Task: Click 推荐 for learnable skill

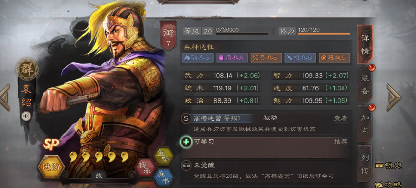Action: [341, 142]
